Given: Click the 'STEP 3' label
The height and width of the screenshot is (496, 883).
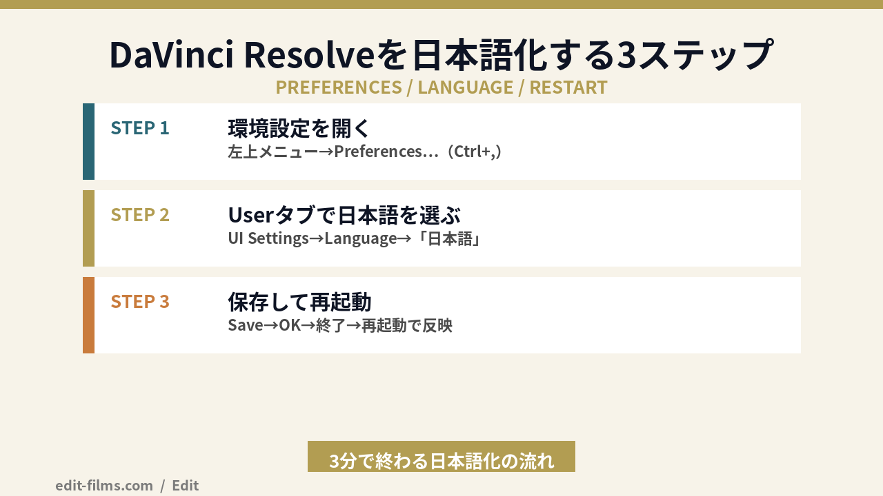Looking at the screenshot, I should pyautogui.click(x=140, y=302).
